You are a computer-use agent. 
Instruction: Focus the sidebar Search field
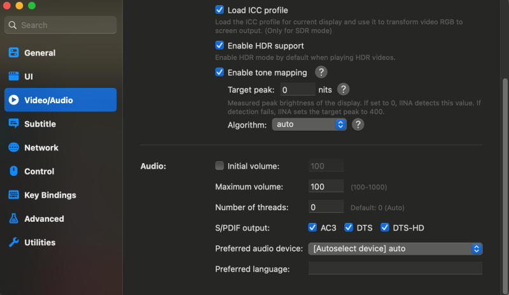click(x=60, y=25)
